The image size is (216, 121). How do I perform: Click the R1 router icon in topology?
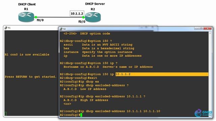(26, 17)
